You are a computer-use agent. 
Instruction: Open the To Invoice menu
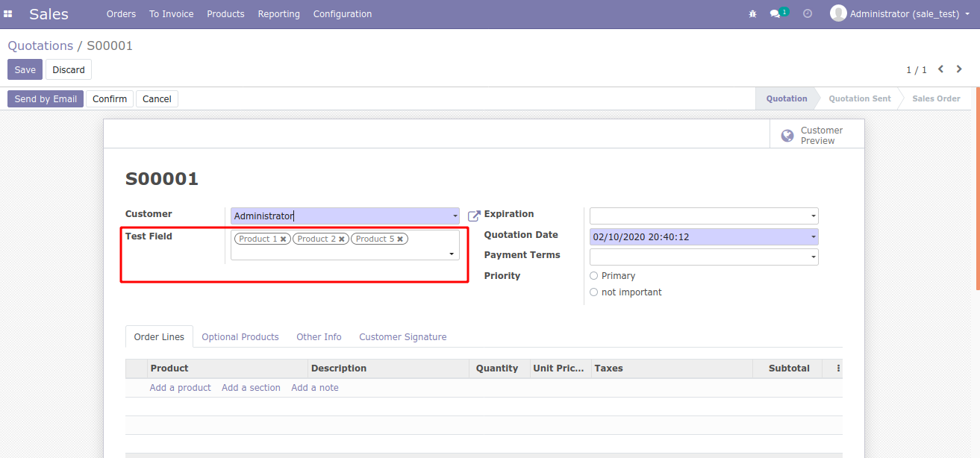tap(171, 14)
